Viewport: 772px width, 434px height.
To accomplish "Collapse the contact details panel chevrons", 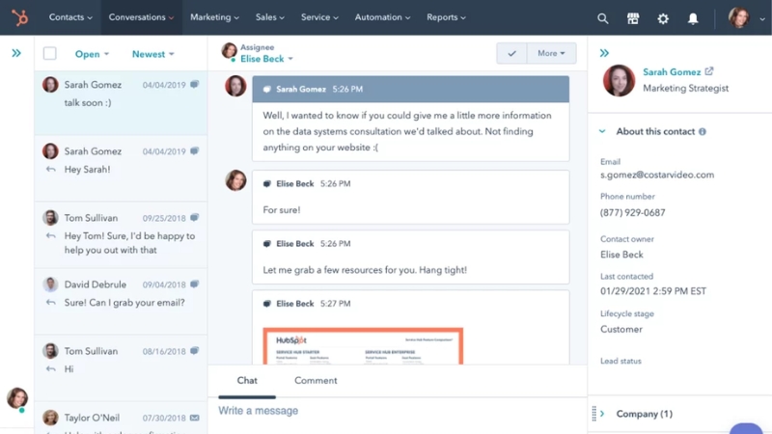I will point(604,53).
